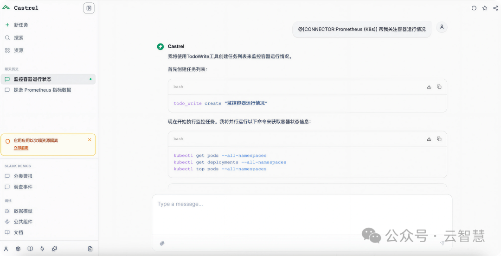
Task: Copy the todo_write code block
Action: point(439,87)
